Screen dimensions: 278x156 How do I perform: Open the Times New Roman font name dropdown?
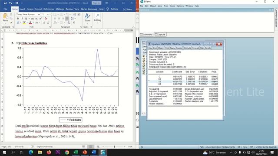(x=39, y=14)
